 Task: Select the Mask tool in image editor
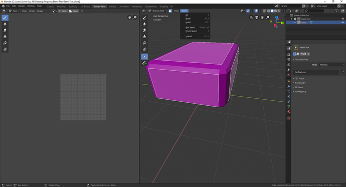click(x=5, y=49)
